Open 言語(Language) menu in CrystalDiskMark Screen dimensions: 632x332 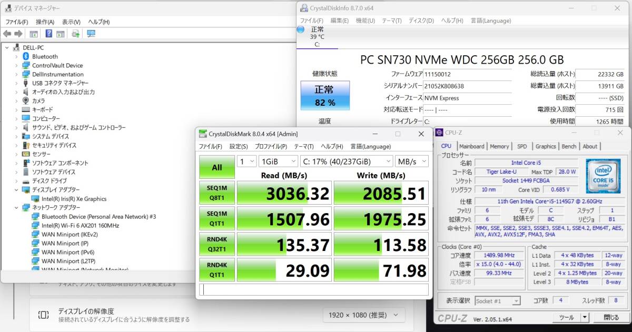tap(371, 146)
